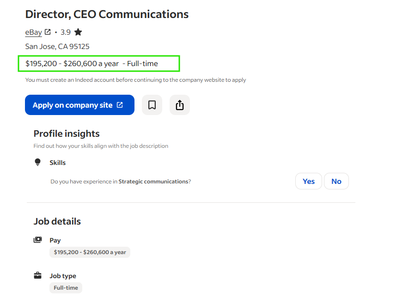
Task: Click the 3.9 company rating
Action: [x=65, y=32]
